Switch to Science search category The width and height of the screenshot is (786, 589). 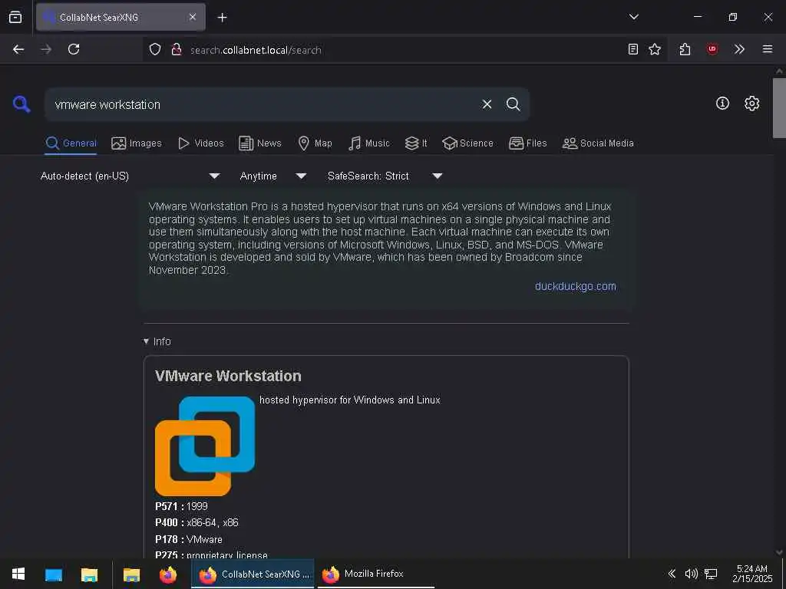click(x=467, y=143)
